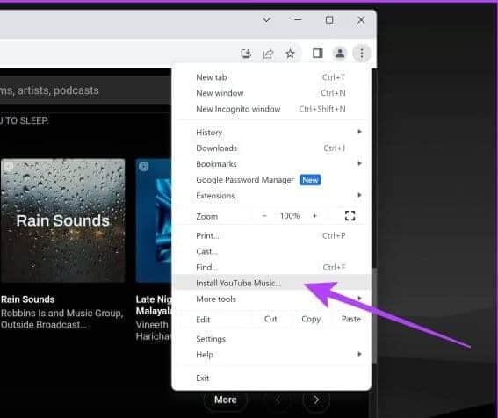Select New tab menu item
The width and height of the screenshot is (498, 418).
coord(271,77)
